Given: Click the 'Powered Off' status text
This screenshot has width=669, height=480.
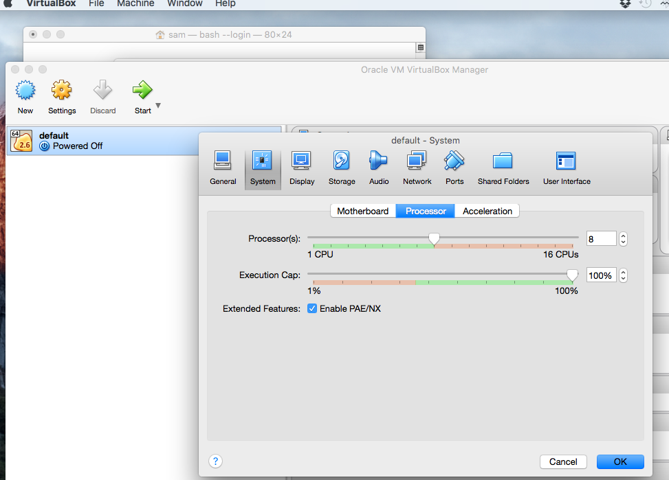Looking at the screenshot, I should coord(78,146).
